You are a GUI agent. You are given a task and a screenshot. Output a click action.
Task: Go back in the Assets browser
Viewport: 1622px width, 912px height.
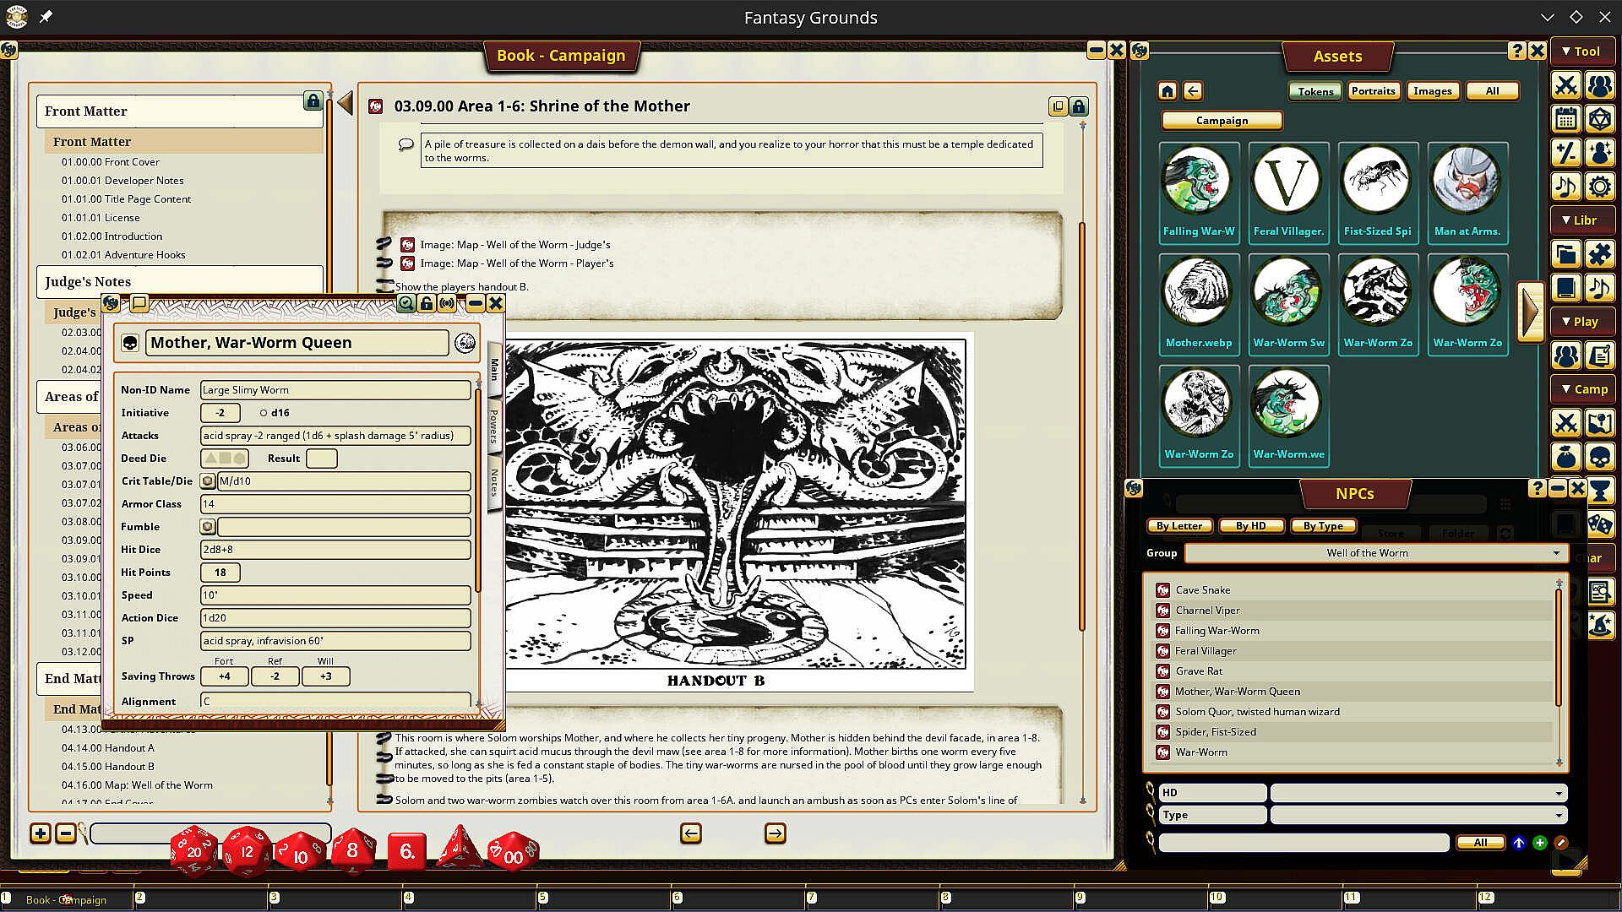(1193, 91)
